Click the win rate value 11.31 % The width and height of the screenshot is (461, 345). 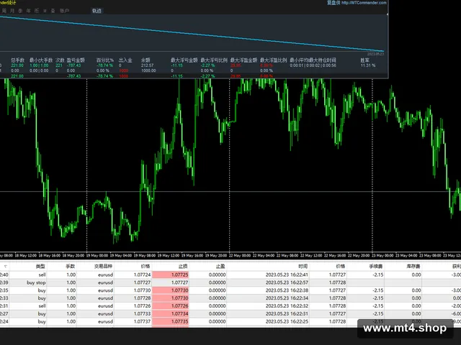pyautogui.click(x=368, y=65)
